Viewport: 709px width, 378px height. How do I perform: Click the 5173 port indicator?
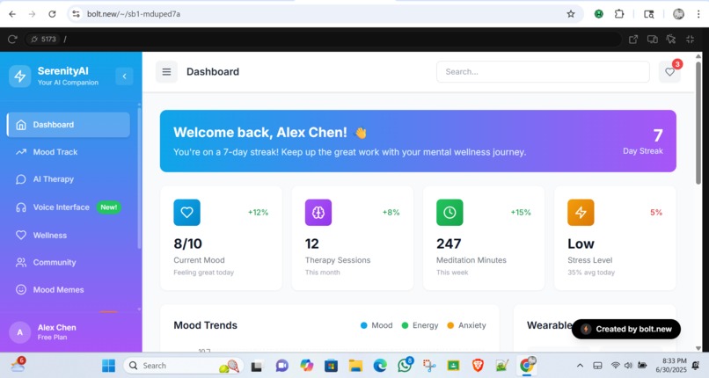pos(43,40)
